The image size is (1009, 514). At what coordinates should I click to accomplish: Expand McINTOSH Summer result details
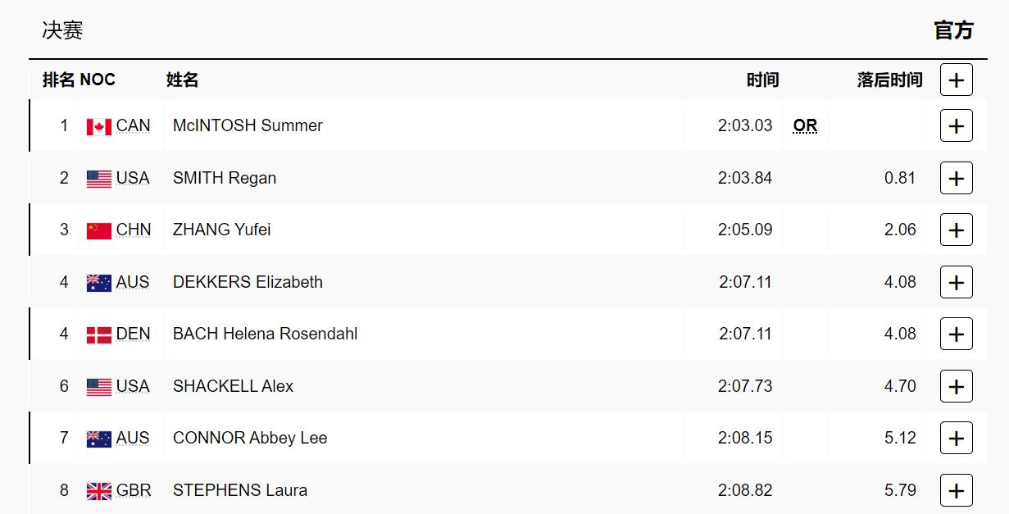pyautogui.click(x=956, y=126)
